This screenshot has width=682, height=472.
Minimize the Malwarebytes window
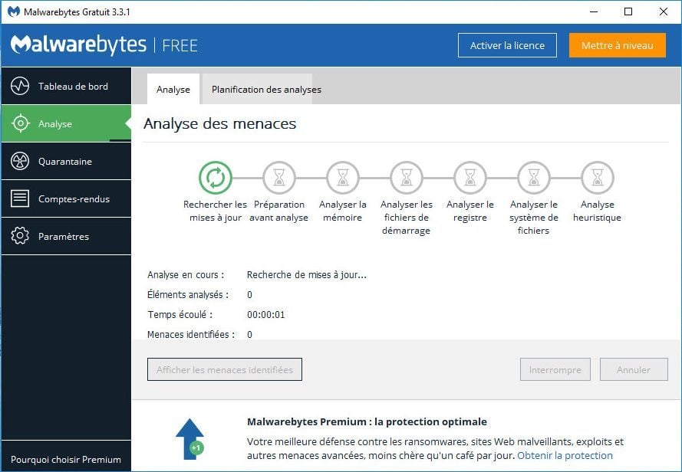pyautogui.click(x=594, y=11)
